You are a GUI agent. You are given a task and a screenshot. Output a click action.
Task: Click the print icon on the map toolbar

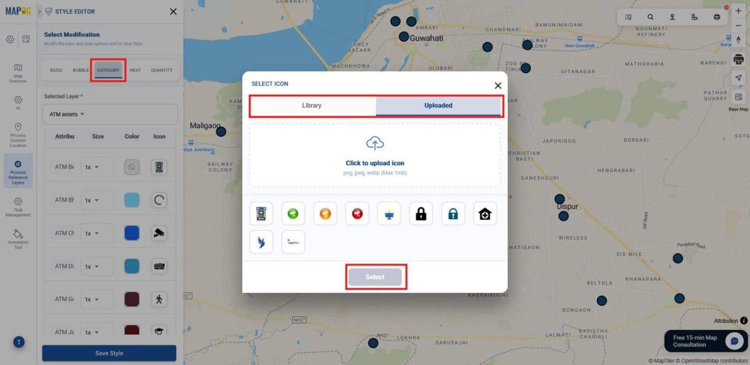click(738, 59)
